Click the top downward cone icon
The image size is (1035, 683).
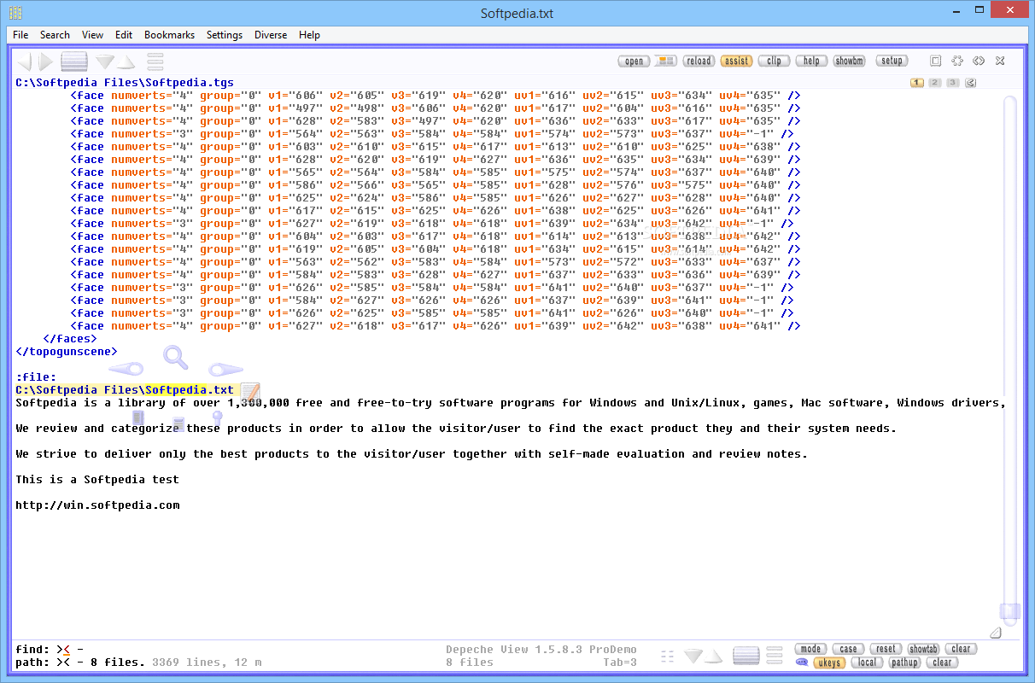coord(104,62)
